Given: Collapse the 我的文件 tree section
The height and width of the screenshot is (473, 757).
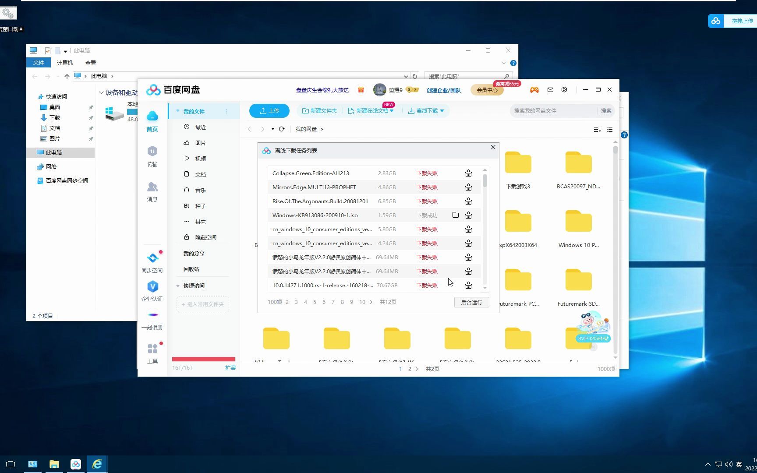Looking at the screenshot, I should point(178,111).
